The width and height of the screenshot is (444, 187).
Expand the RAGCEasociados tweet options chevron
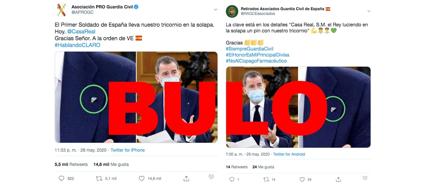(369, 11)
